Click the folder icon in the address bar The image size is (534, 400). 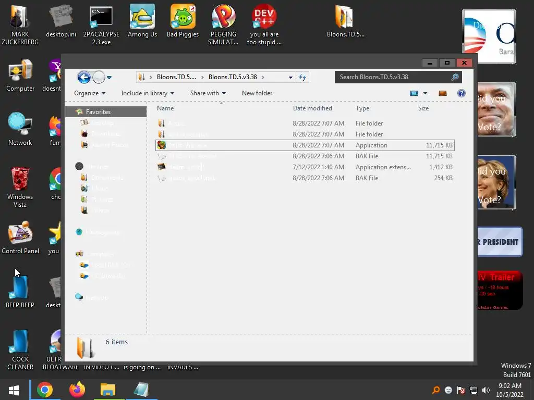[141, 77]
